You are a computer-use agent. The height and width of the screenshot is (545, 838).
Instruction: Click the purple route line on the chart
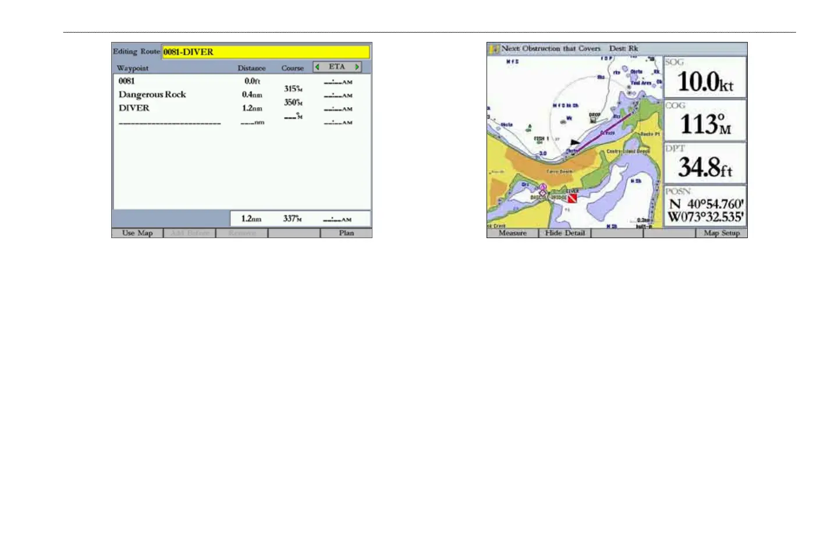coord(603,132)
